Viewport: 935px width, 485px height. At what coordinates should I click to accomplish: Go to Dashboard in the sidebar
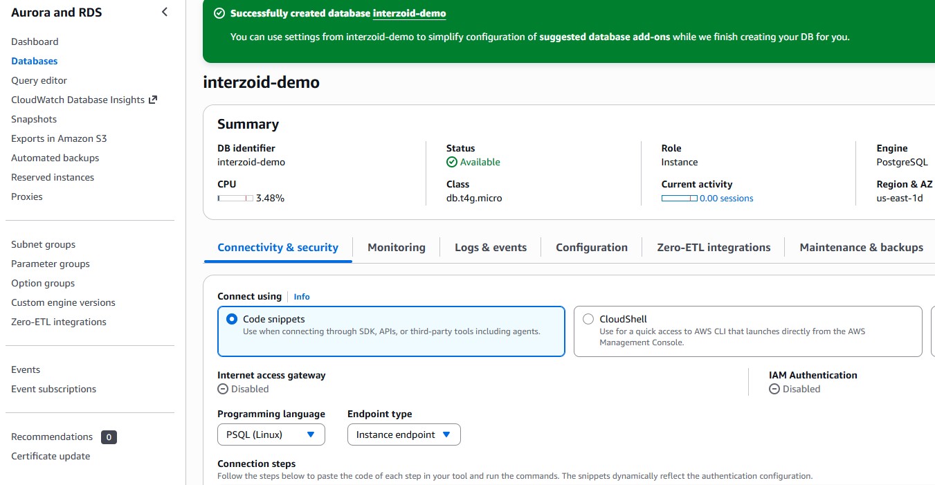coord(35,42)
